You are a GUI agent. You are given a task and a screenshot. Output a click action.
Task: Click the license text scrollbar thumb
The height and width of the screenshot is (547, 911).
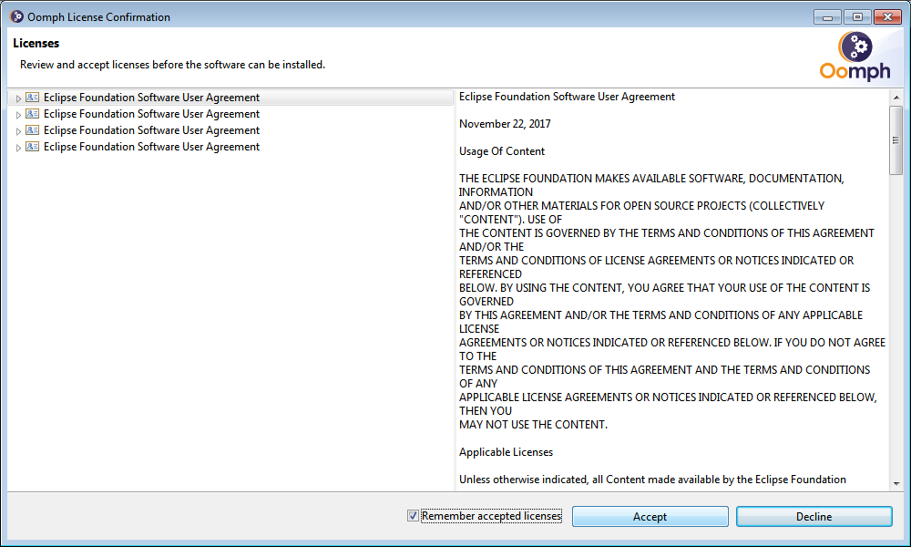(896, 139)
